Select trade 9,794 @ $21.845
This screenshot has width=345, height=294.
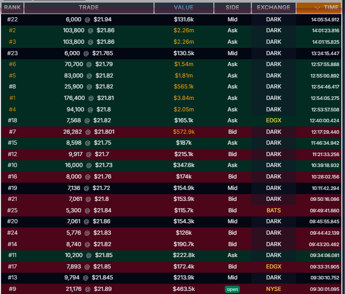tap(88, 277)
